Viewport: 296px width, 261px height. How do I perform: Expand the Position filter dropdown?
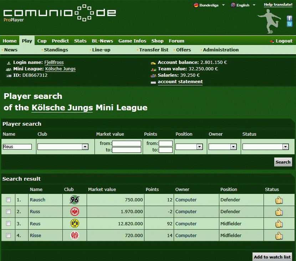pos(189,147)
